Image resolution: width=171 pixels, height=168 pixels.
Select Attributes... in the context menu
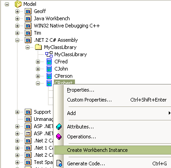[x=112, y=127]
